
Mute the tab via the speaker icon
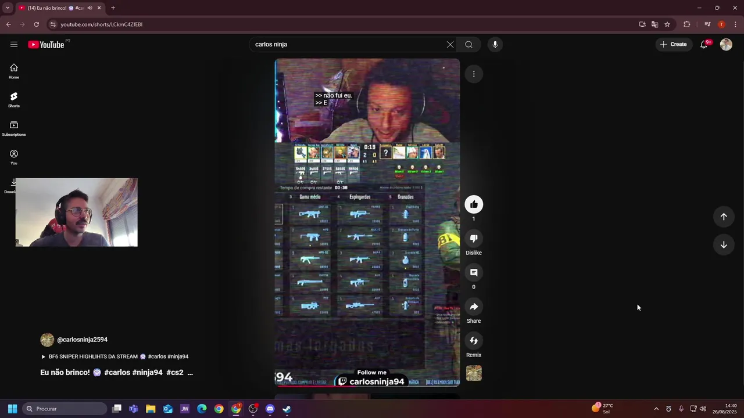click(90, 8)
